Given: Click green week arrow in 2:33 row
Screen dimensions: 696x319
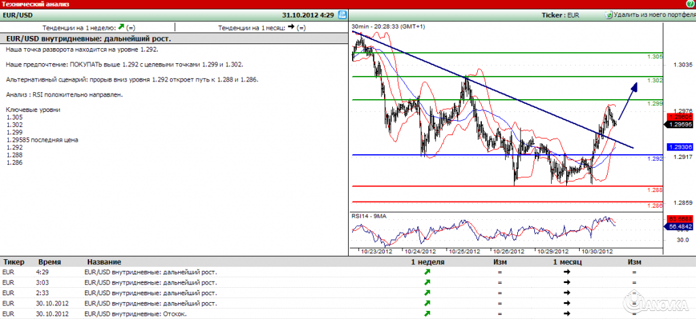Looking at the screenshot, I should tap(428, 293).
